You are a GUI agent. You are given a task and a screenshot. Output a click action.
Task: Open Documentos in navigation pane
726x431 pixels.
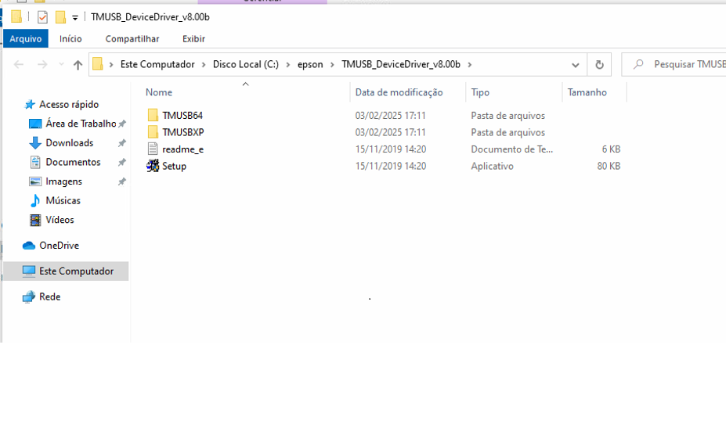[x=73, y=162]
